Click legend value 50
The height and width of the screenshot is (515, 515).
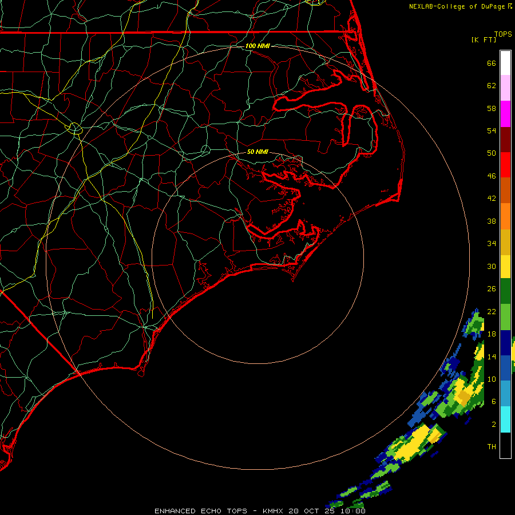492,153
